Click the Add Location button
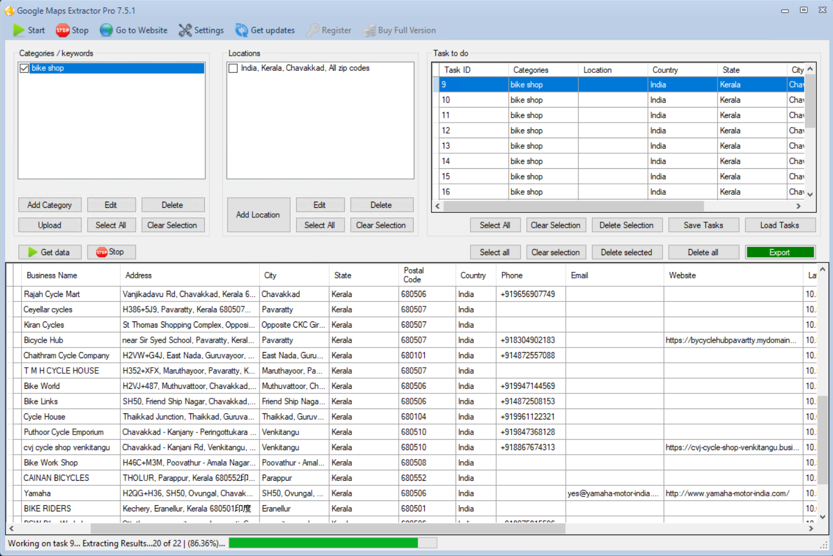Screen dimensions: 833x556 258,214
